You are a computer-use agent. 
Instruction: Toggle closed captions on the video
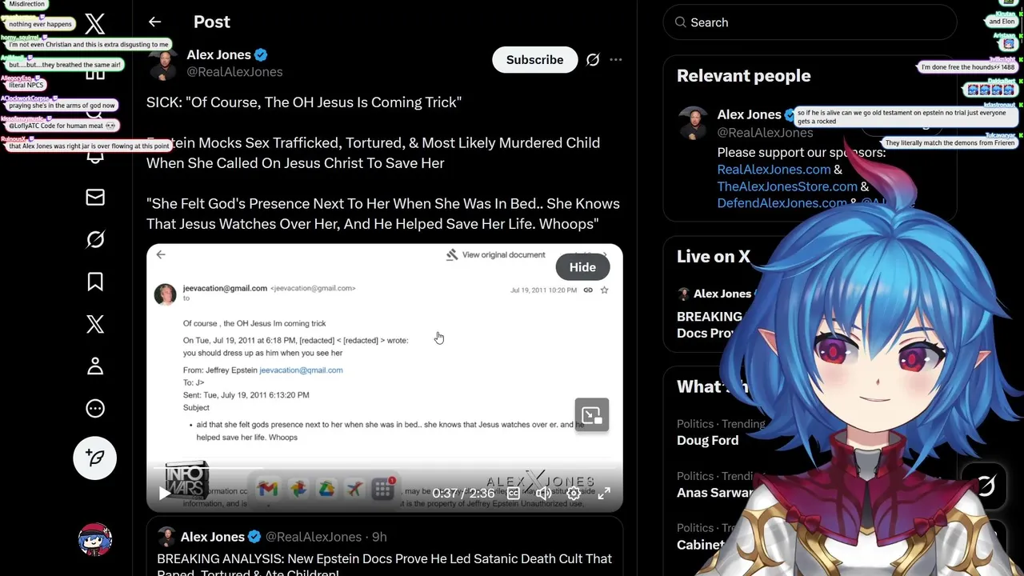pos(514,494)
